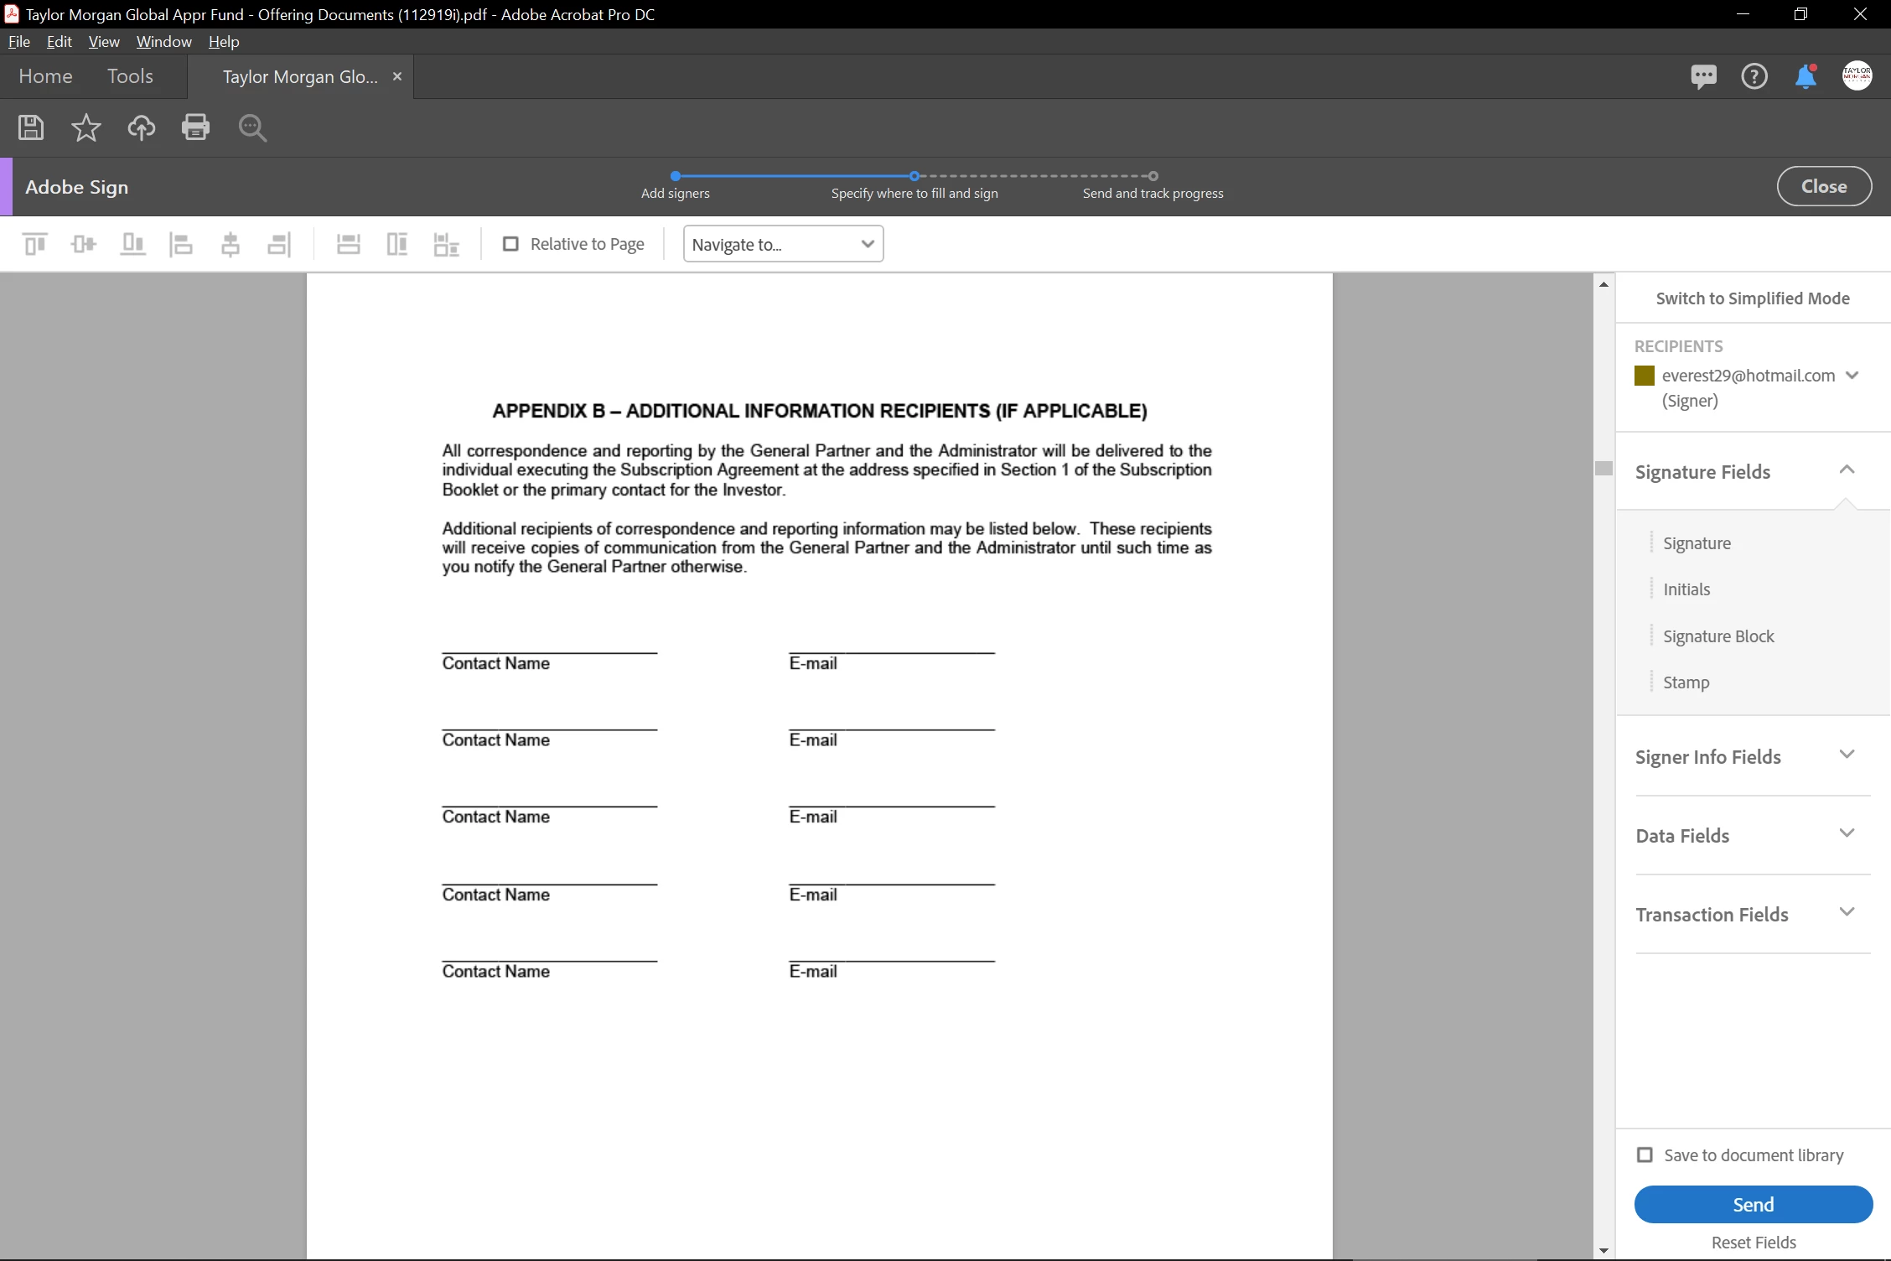Enable the Relative to Page checkbox
Screen dimensions: 1891x1261
tap(510, 244)
